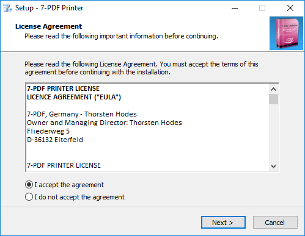This screenshot has width=305, height=236.
Task: Click the empty scrollbar track below the thumb
Action: point(273,133)
